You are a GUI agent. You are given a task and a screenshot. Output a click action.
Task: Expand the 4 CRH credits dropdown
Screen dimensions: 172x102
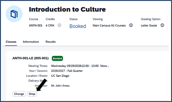[59, 25]
